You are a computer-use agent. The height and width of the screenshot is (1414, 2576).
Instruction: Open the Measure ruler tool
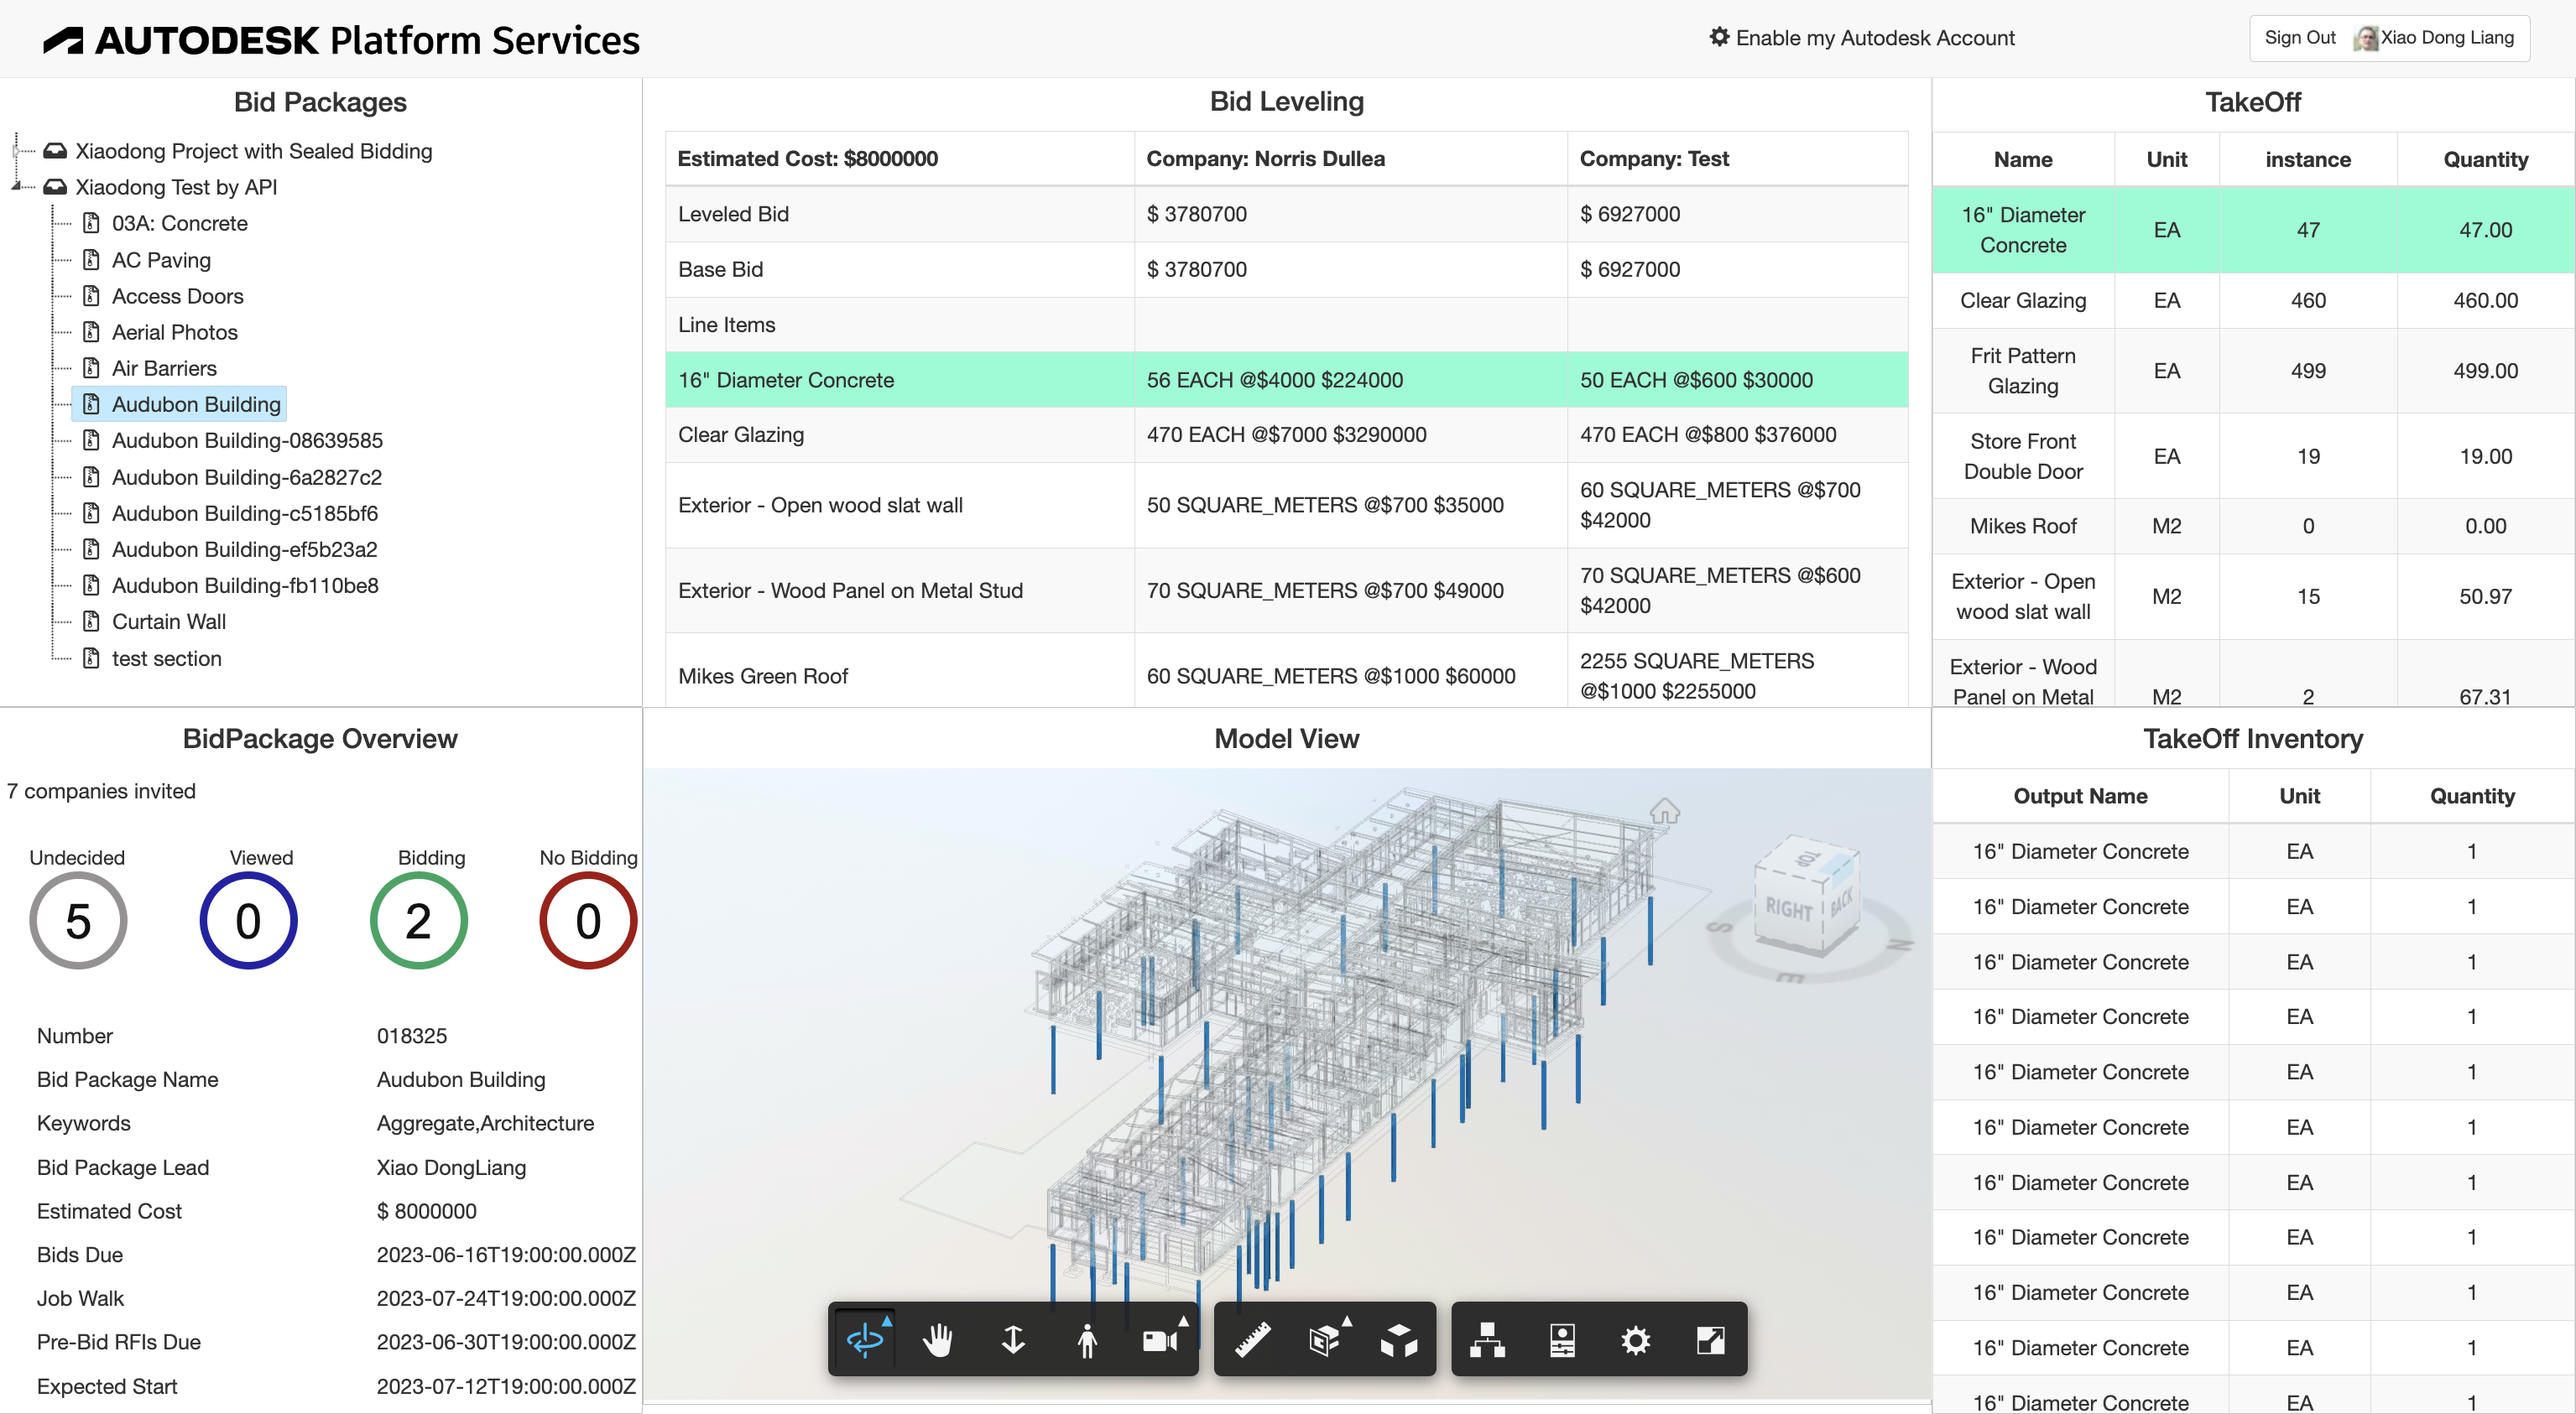[x=1252, y=1339]
